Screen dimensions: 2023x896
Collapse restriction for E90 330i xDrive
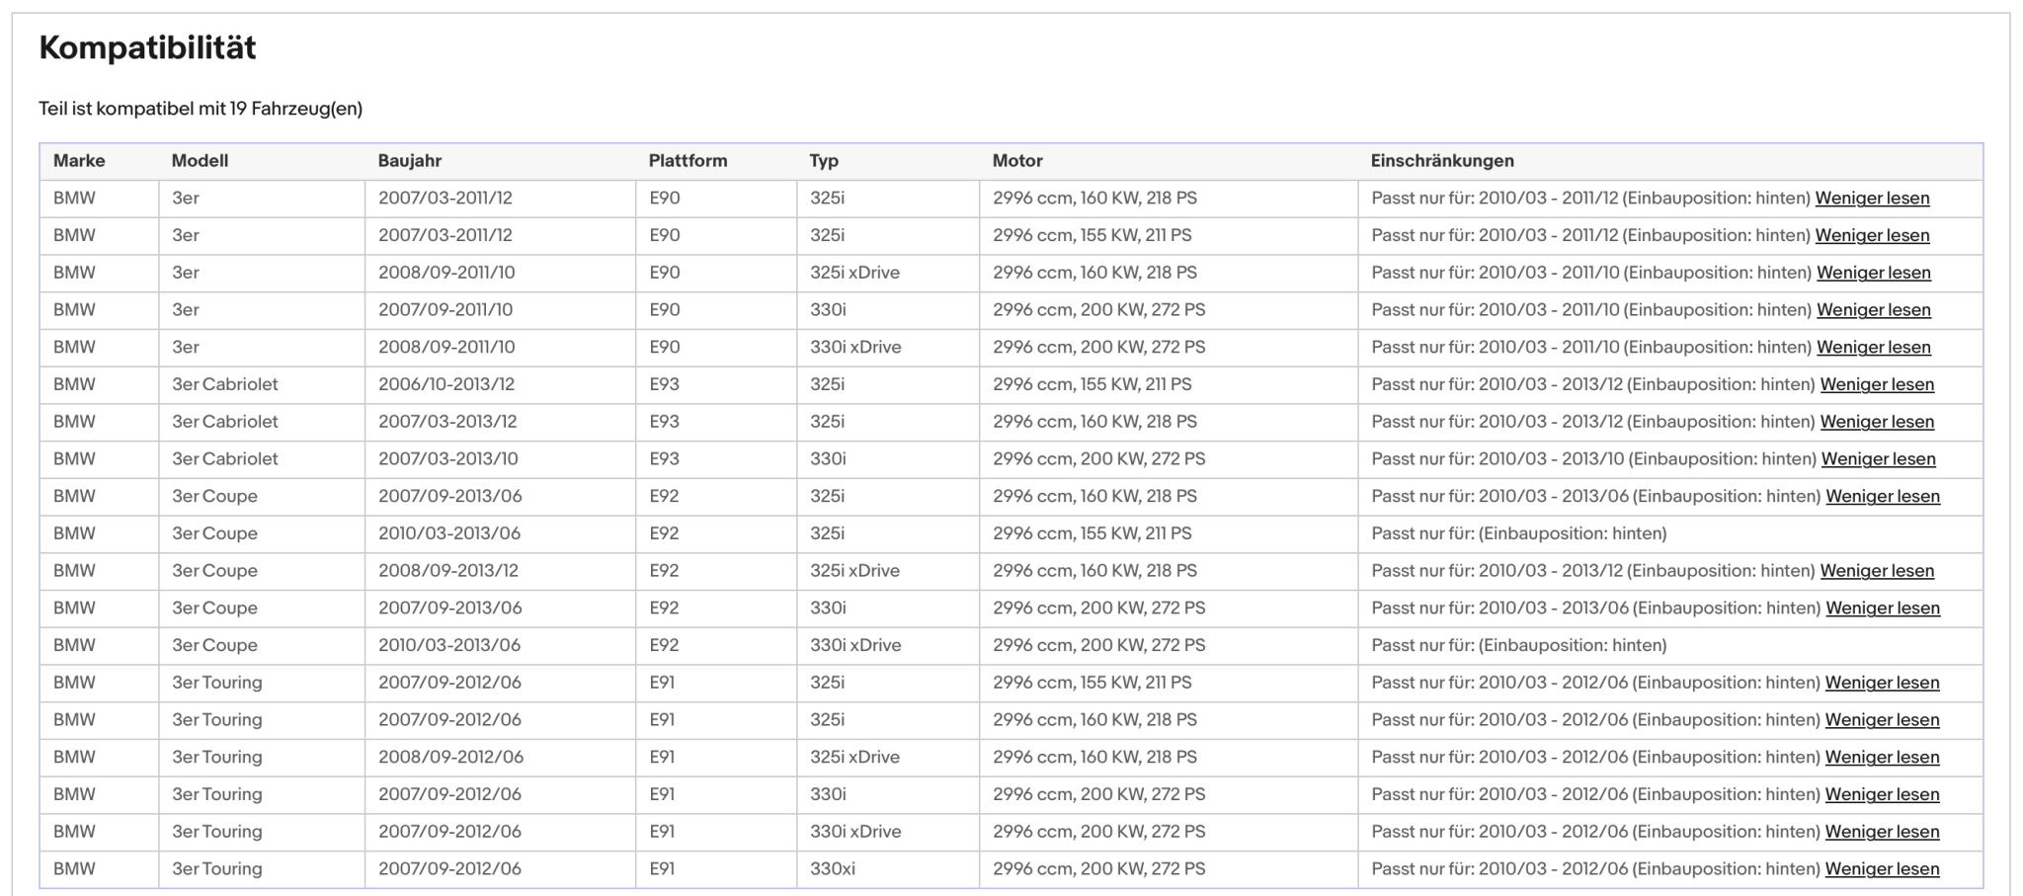pos(1874,347)
